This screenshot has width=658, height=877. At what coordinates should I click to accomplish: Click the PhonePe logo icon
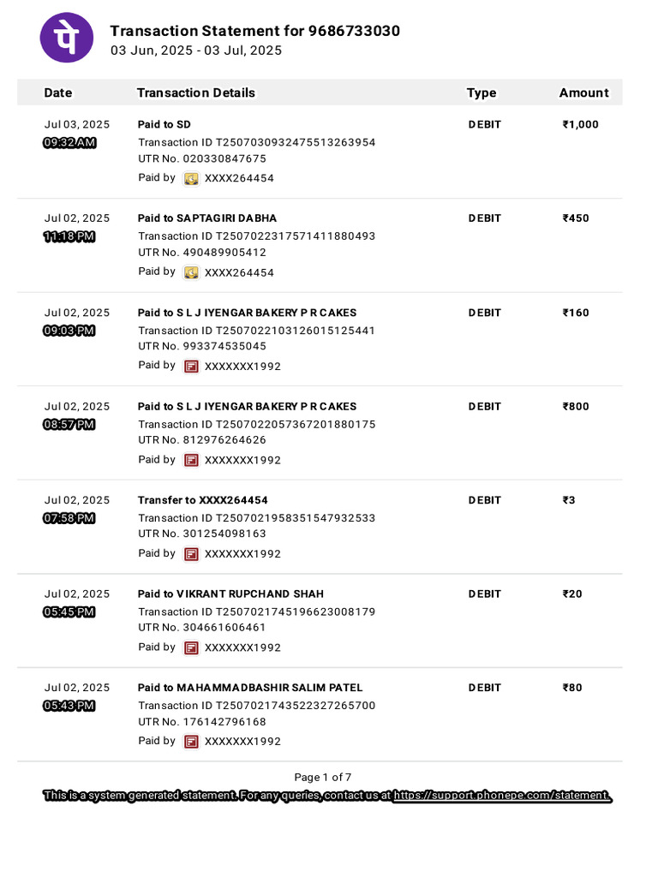[x=67, y=38]
